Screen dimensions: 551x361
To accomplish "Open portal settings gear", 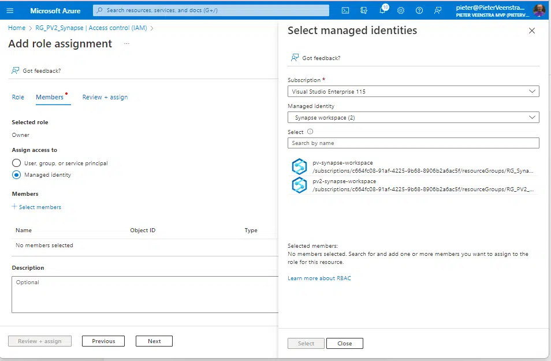I will click(x=401, y=10).
